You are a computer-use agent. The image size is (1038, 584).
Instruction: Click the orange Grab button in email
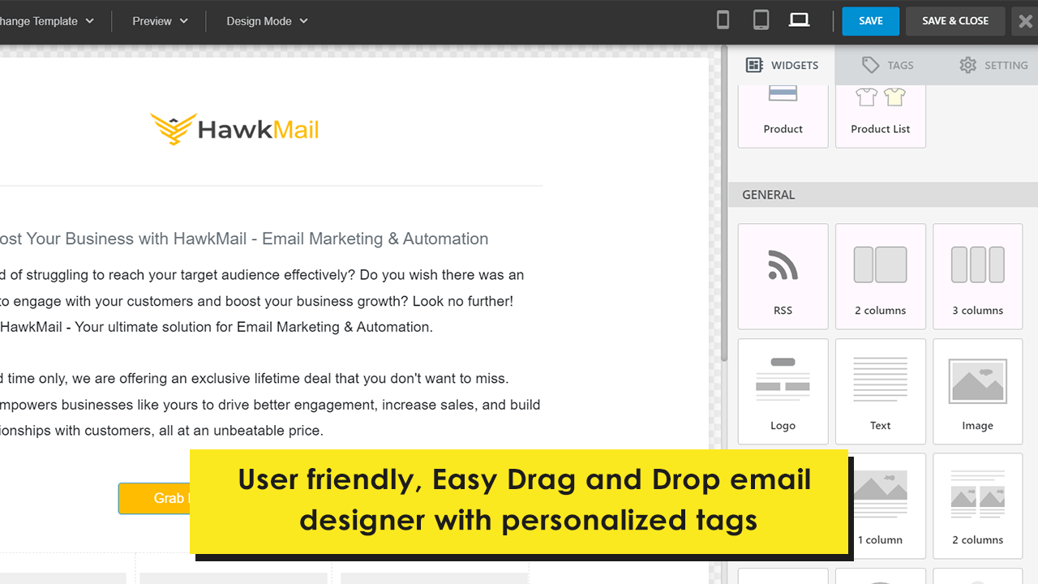click(x=154, y=498)
